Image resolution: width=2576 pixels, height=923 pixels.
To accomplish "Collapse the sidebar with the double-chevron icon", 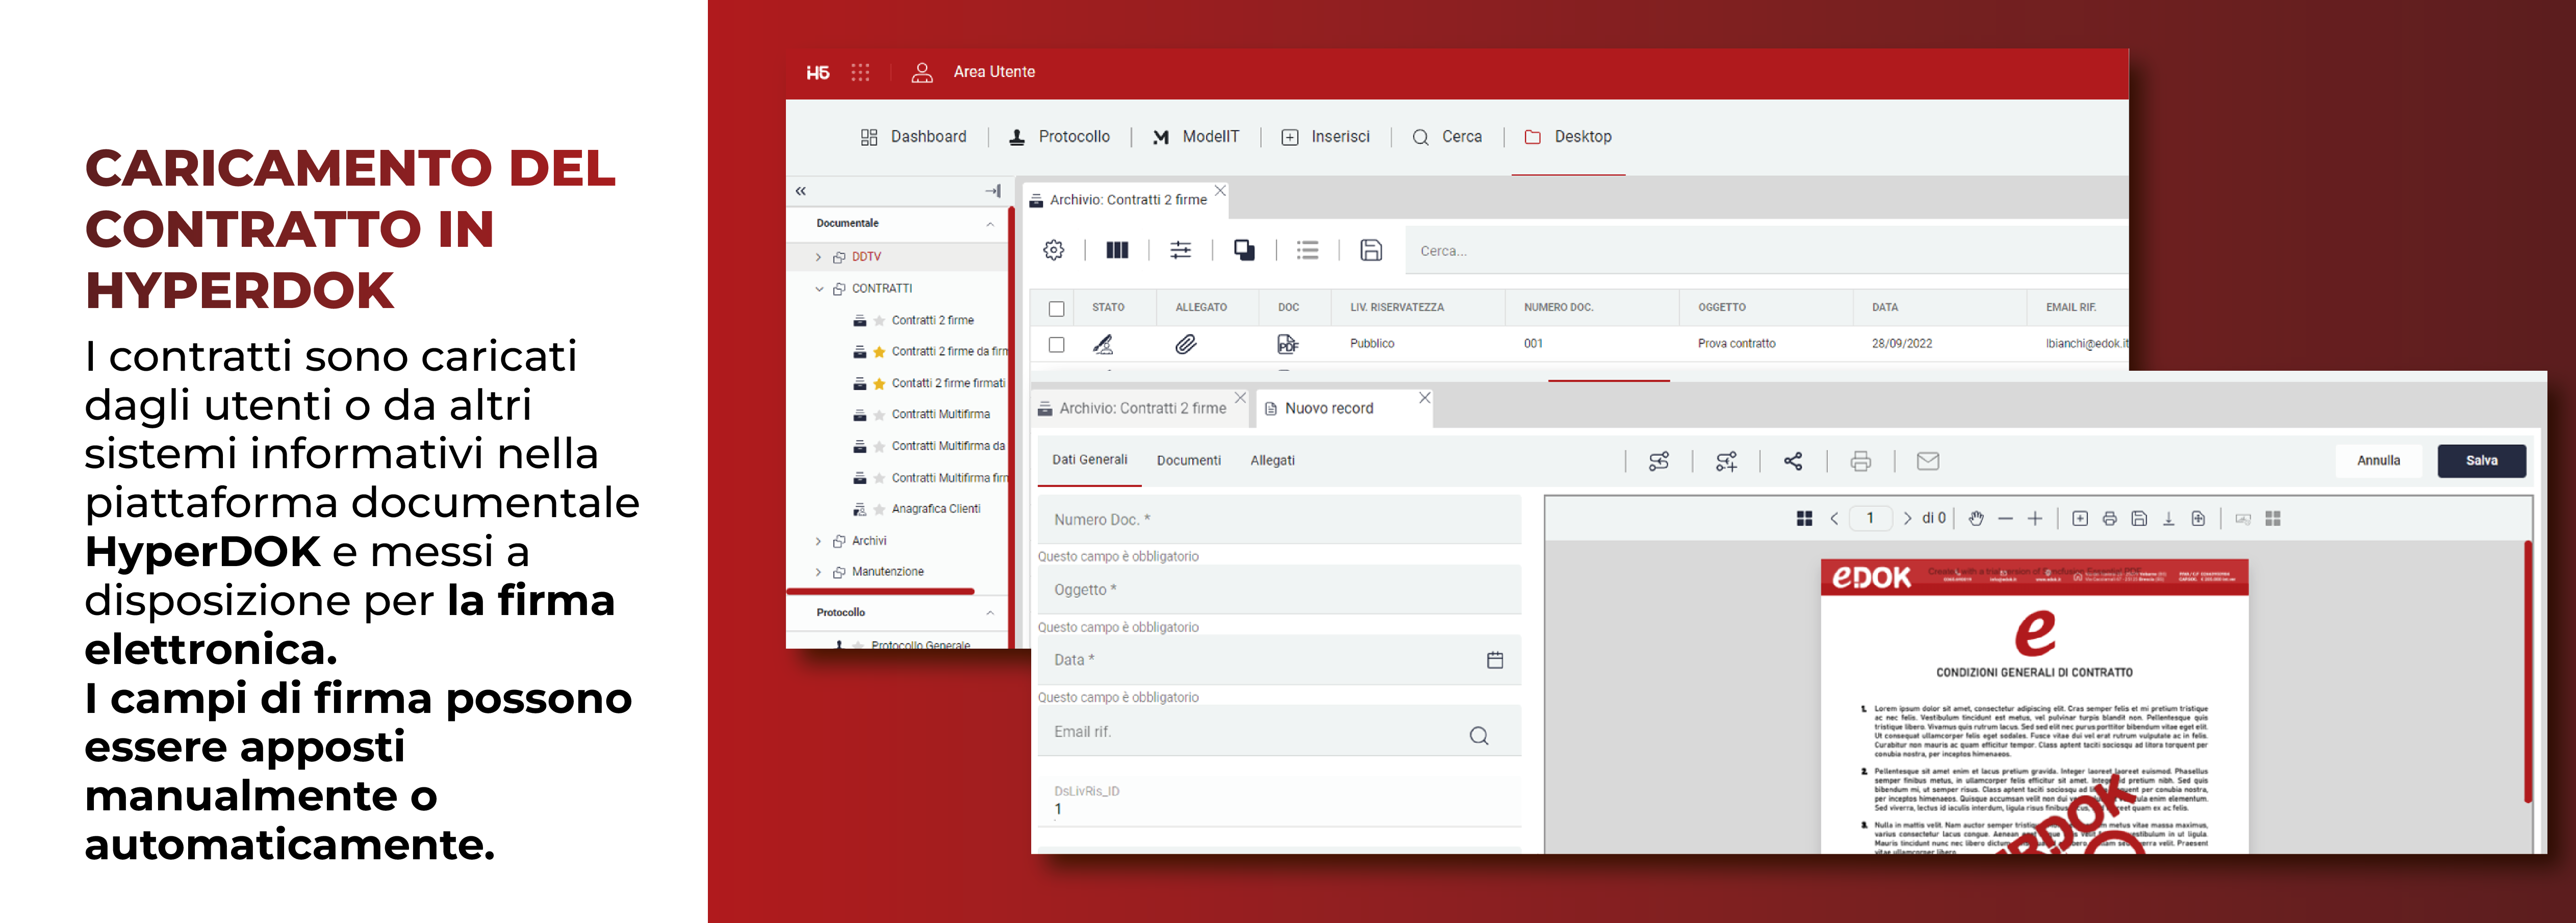I will pos(800,191).
